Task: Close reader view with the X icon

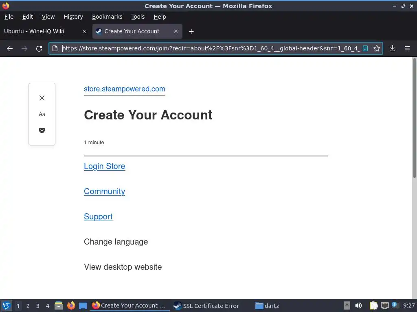Action: coord(42,98)
